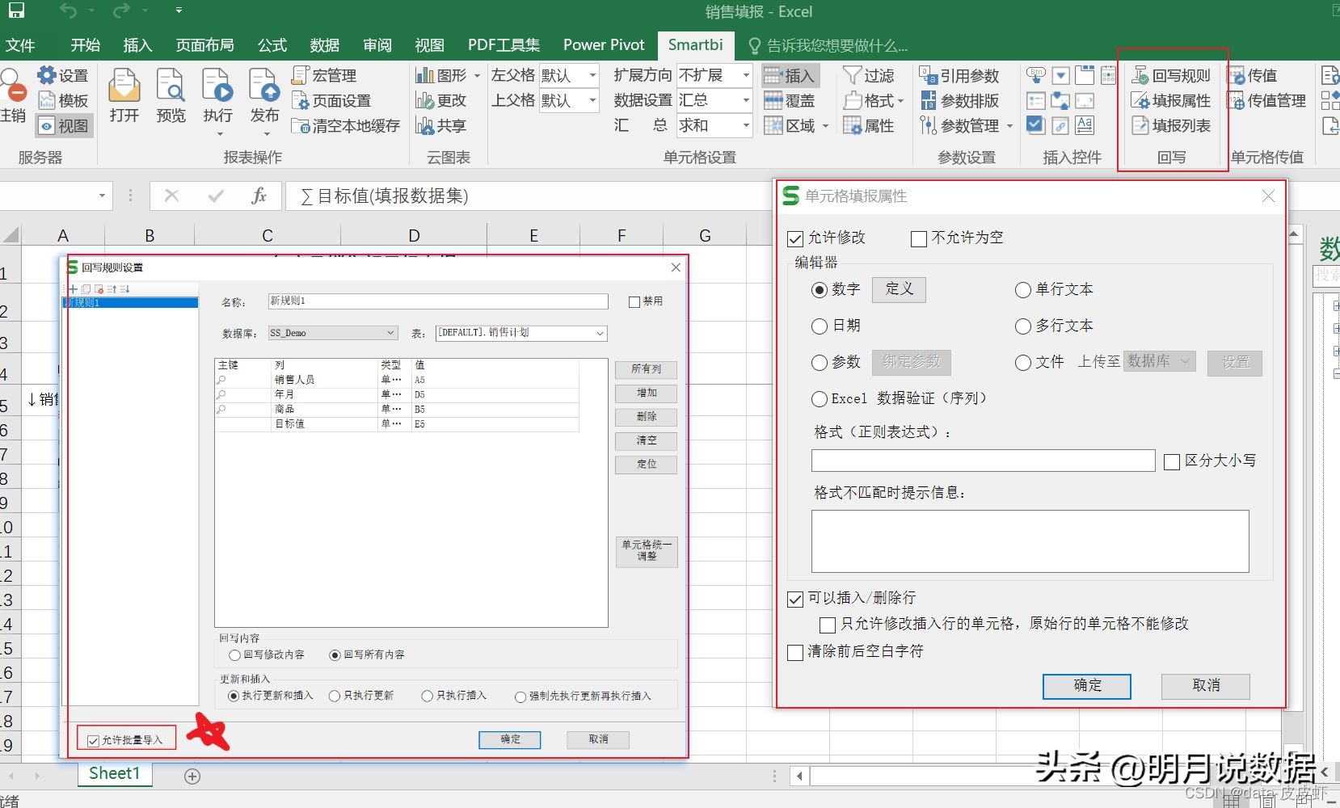The image size is (1340, 808).
Task: Check the 不允许为空 checkbox
Action: point(918,238)
